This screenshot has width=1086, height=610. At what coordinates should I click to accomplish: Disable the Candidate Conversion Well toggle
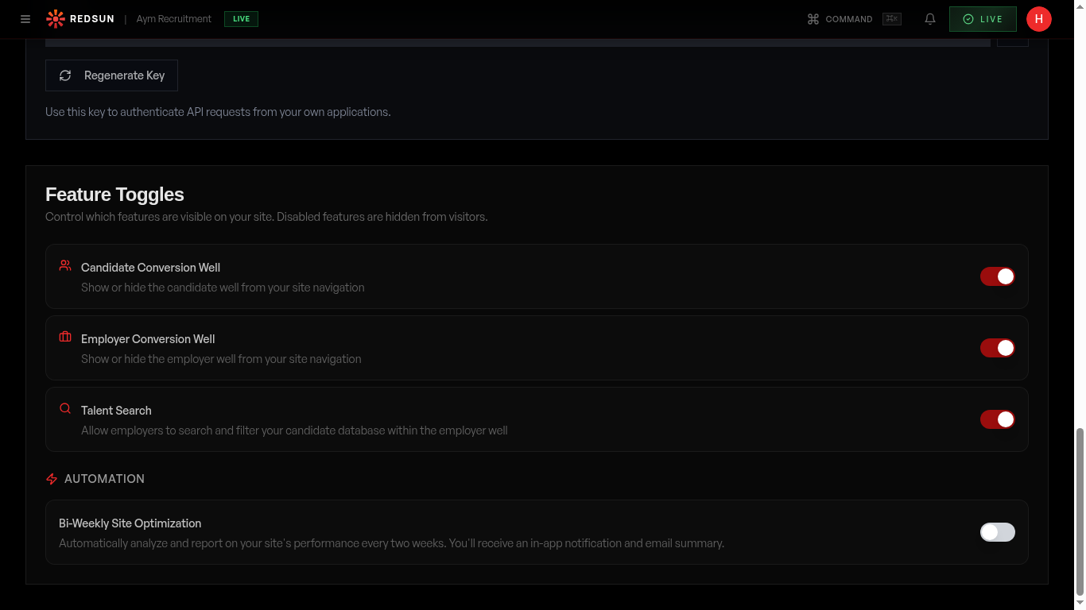(997, 276)
